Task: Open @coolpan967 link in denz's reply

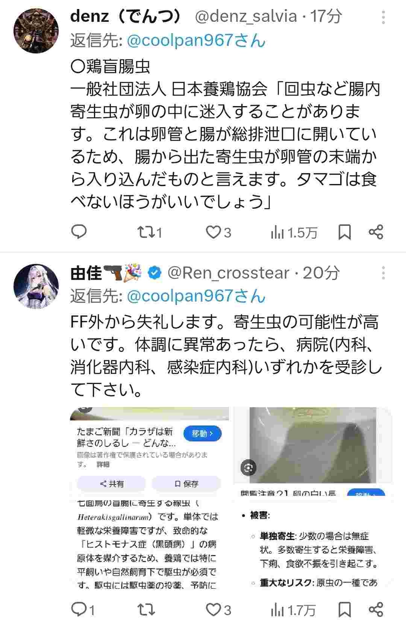Action: [196, 41]
